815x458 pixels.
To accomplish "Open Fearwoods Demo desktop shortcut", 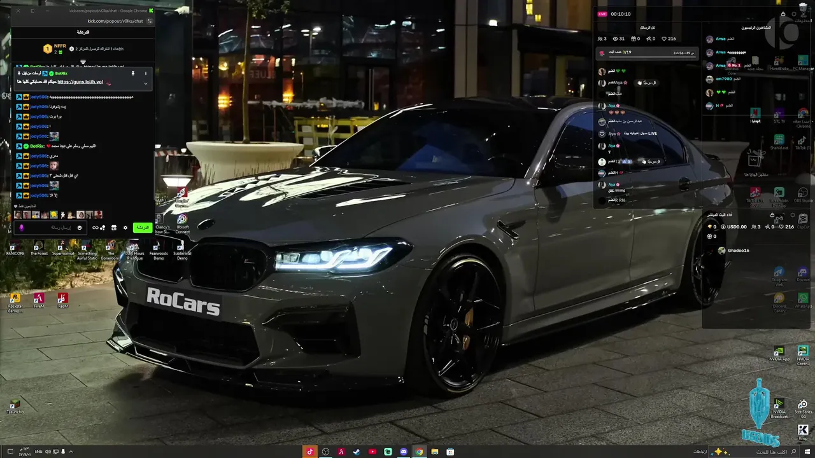I will [x=159, y=251].
